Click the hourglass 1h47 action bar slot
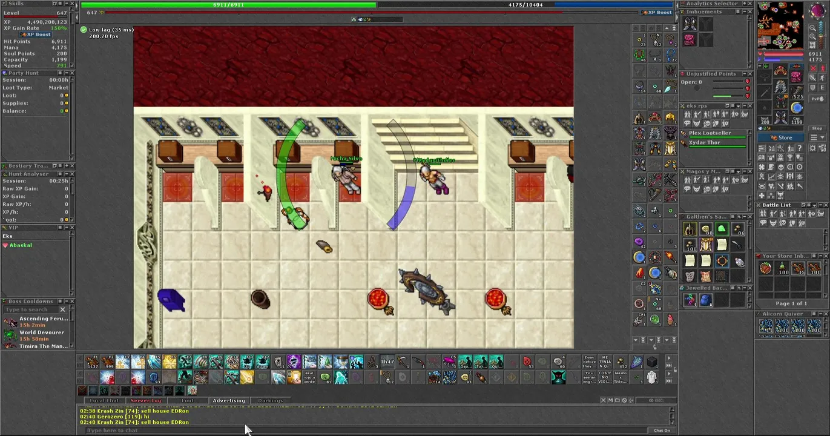Viewport: 830px width, 436px height. coord(387,362)
